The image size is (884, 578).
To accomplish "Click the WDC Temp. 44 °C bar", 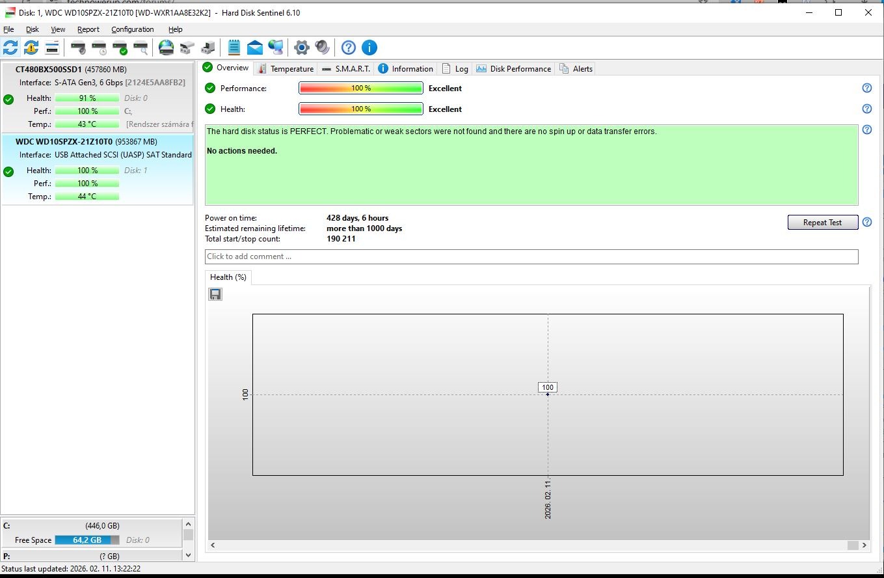I will (x=87, y=197).
